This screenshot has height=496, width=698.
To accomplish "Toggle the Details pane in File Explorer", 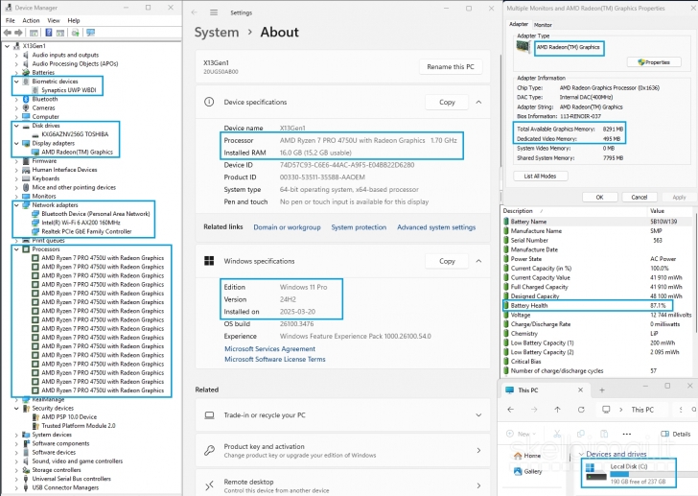I will click(x=675, y=434).
